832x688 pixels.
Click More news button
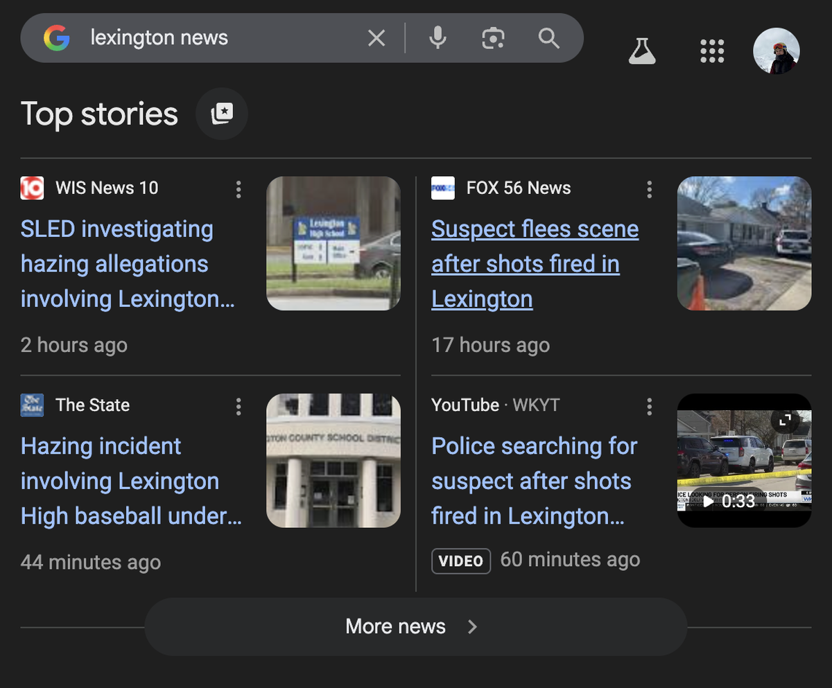tap(416, 627)
